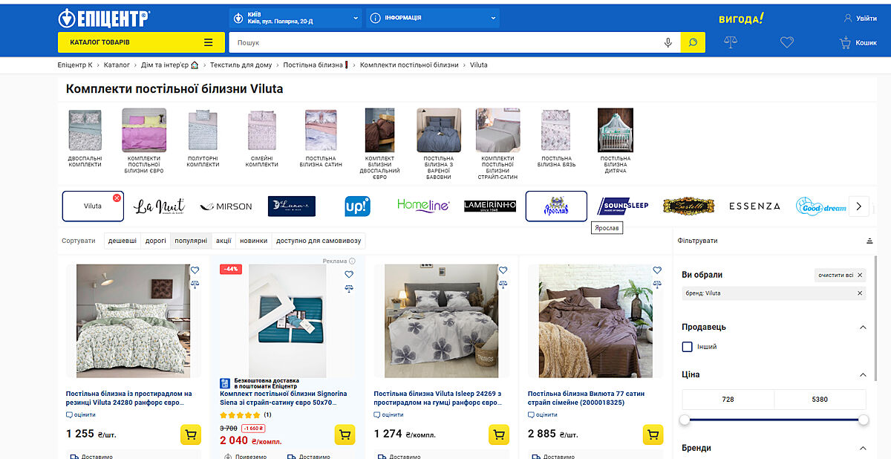Viewport: 891px width, 459px height.
Task: Sort products by дешевші
Action: click(x=123, y=241)
